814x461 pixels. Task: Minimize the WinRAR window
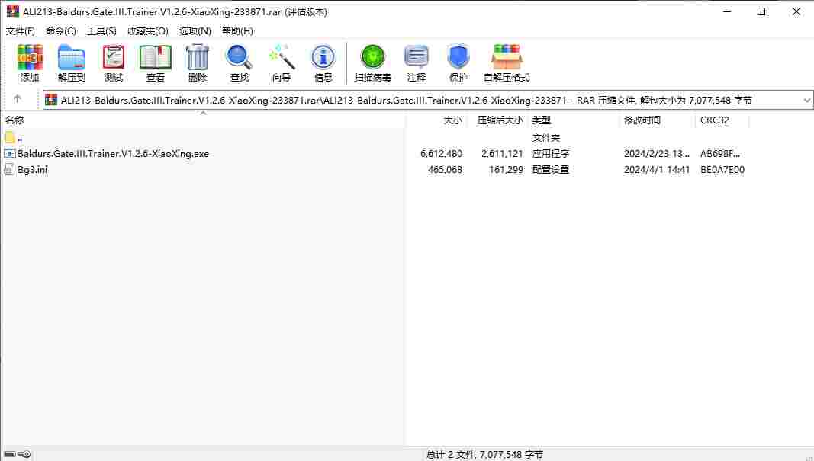pyautogui.click(x=727, y=11)
